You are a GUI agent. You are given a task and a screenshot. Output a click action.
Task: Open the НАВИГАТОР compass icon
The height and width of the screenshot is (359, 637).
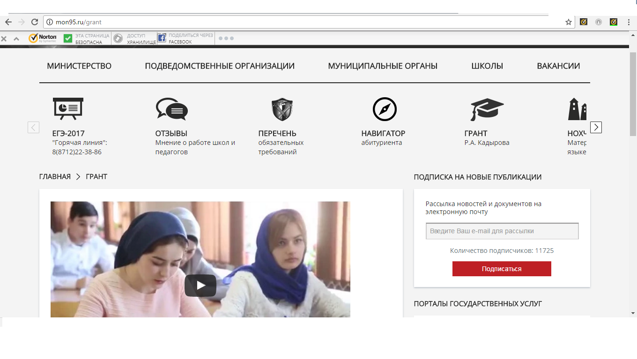(x=385, y=109)
